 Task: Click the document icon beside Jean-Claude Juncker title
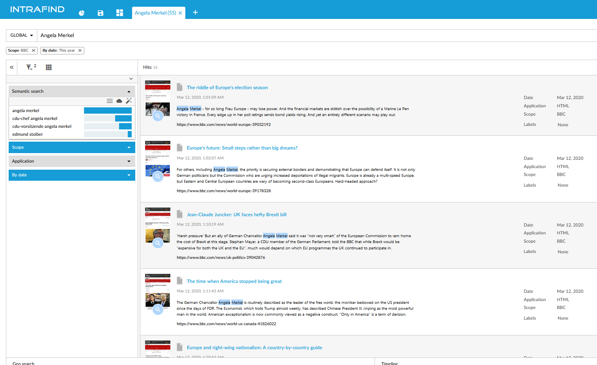point(180,214)
